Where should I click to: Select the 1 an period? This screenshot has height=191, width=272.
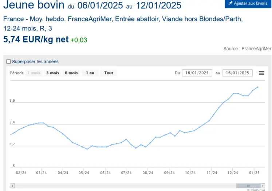coord(90,73)
